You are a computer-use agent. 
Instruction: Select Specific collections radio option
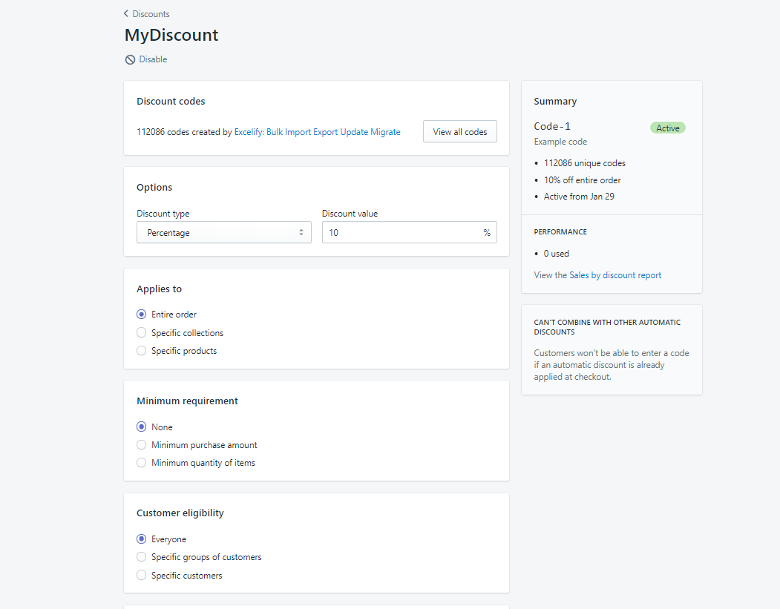click(142, 333)
